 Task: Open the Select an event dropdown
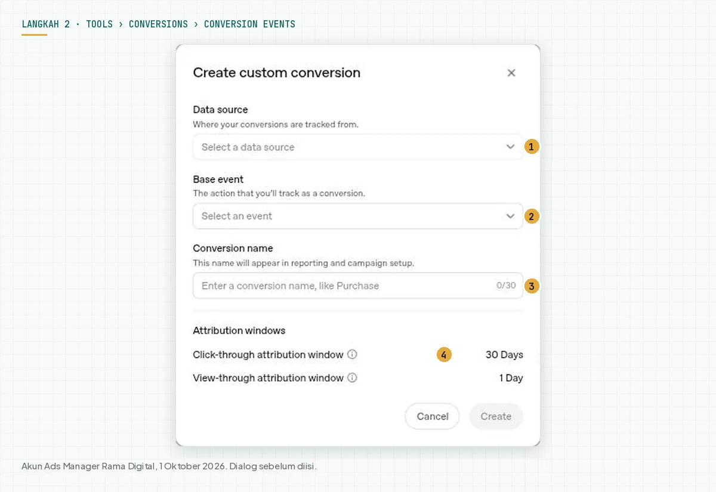click(x=358, y=216)
